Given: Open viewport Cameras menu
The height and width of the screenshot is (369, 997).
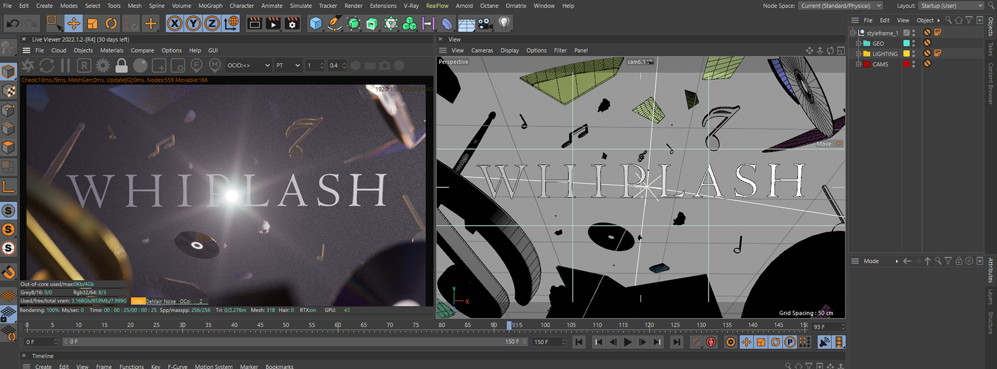Looking at the screenshot, I should tap(482, 50).
